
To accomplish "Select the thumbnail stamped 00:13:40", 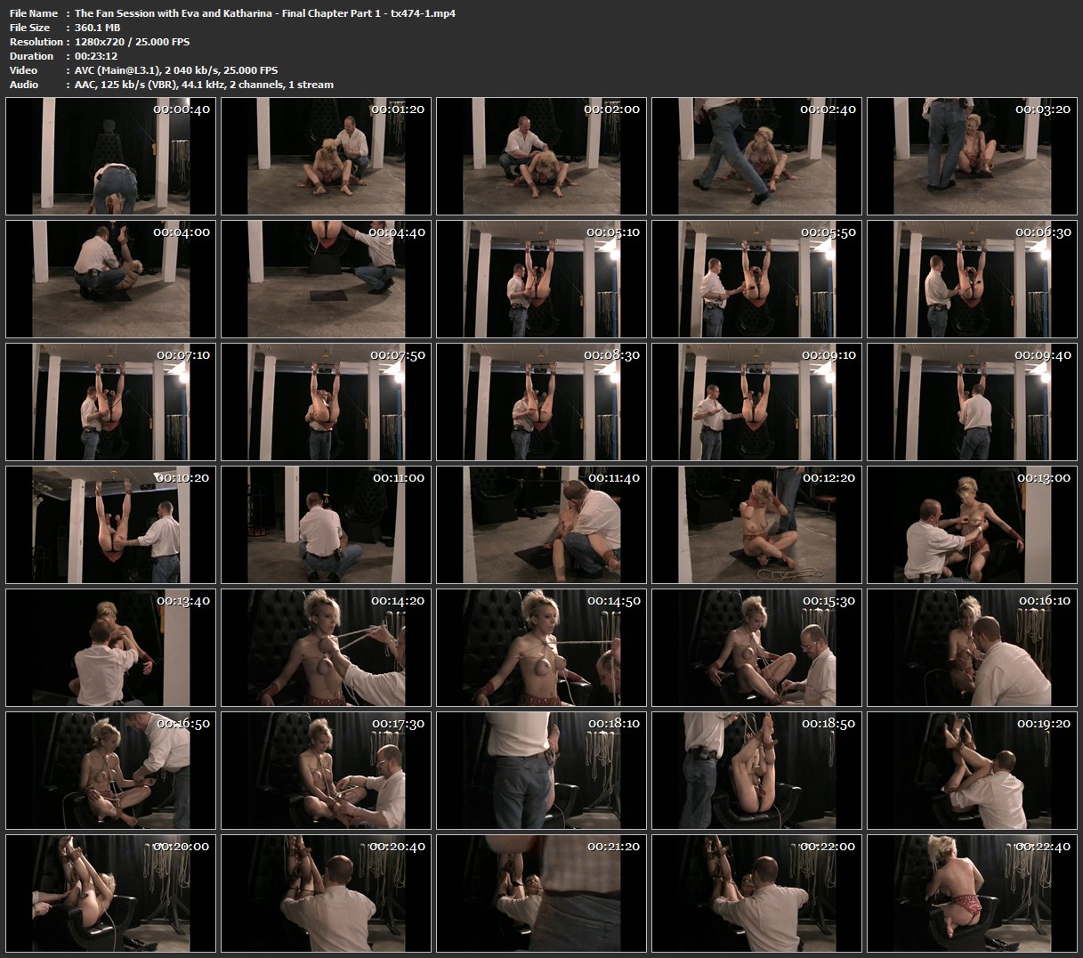I will click(x=111, y=648).
